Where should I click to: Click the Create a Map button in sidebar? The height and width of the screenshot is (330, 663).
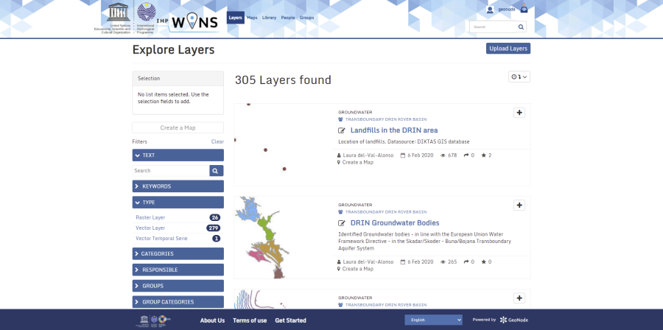(x=178, y=127)
